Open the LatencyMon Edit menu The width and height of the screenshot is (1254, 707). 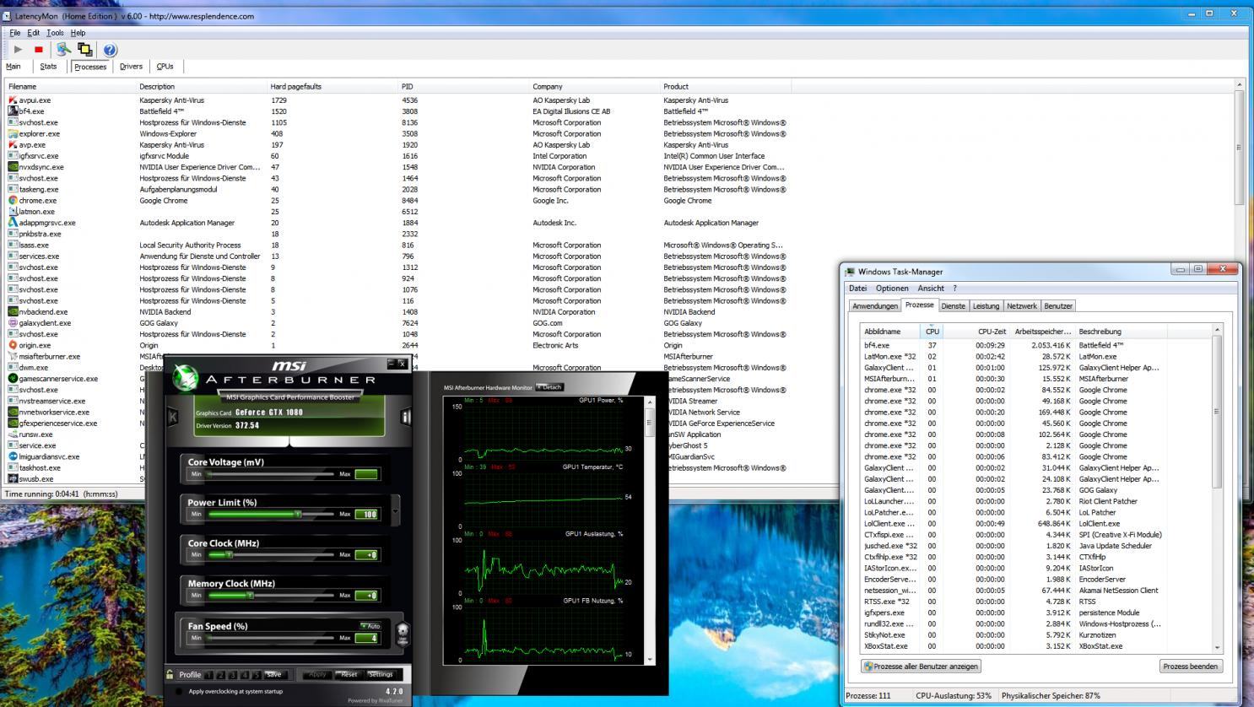click(x=33, y=33)
